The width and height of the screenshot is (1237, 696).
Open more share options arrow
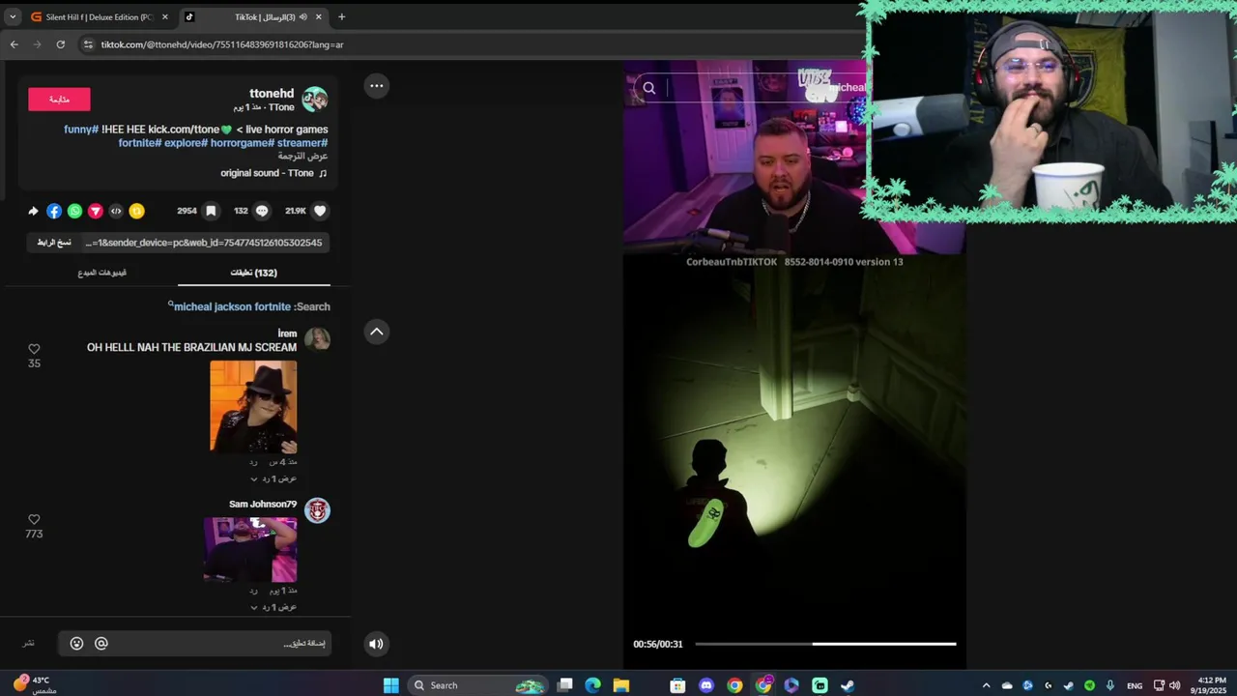pos(33,211)
